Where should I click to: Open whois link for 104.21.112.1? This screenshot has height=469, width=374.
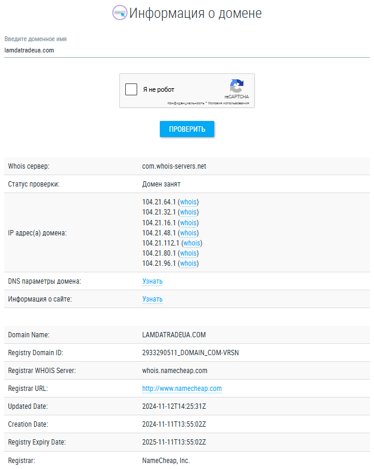[x=192, y=243]
